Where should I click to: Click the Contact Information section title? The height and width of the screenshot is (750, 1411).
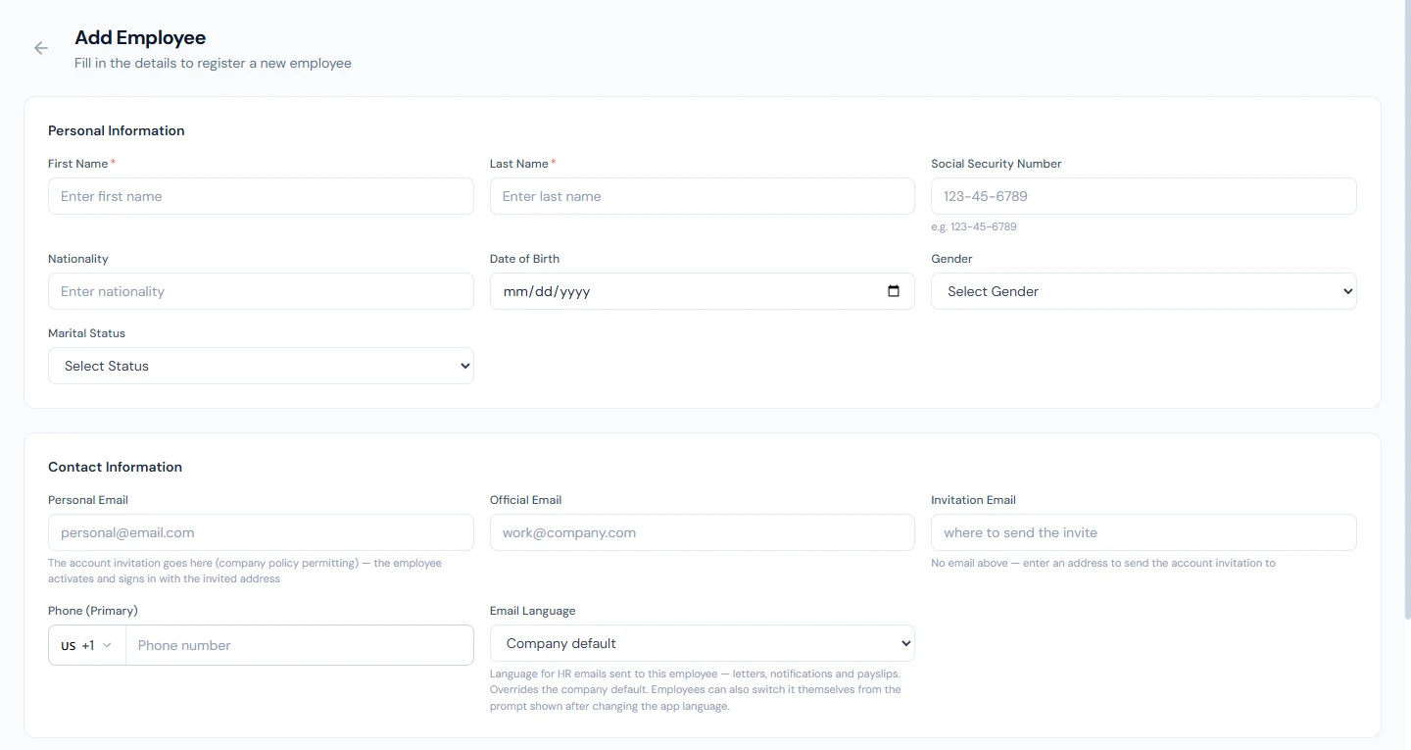(115, 467)
